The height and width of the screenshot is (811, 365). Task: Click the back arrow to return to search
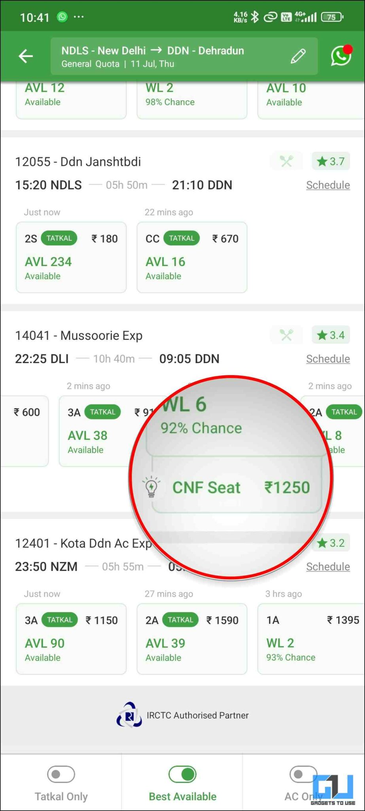pos(25,56)
